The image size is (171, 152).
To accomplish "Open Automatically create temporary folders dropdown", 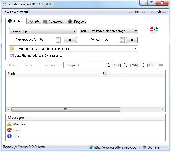I will pyautogui.click(x=73, y=48).
